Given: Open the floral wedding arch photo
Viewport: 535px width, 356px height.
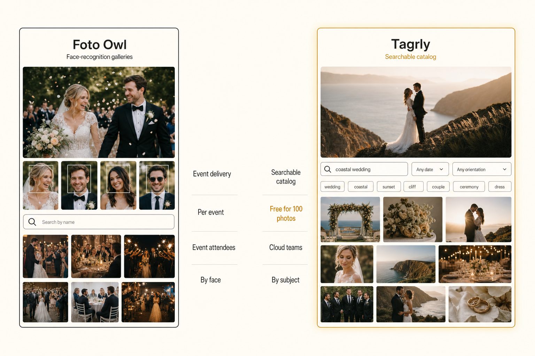Looking at the screenshot, I should pyautogui.click(x=350, y=219).
